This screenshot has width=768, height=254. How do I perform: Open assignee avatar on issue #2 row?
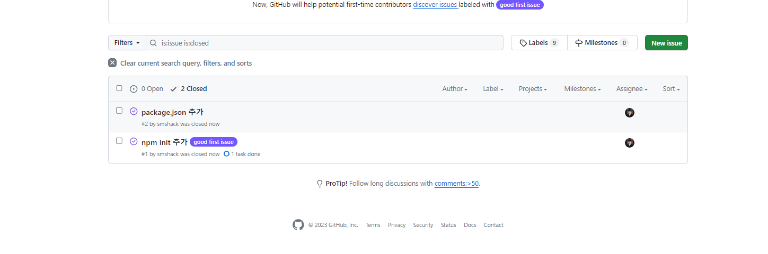630,113
